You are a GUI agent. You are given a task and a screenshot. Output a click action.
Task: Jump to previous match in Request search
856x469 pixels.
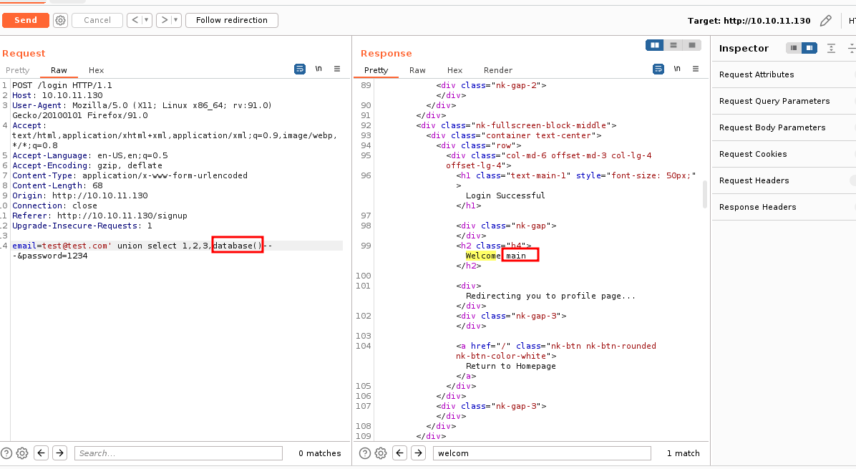(42, 453)
